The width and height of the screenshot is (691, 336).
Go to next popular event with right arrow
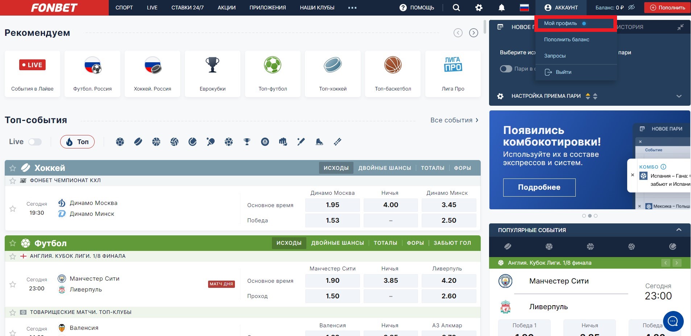pos(677,263)
